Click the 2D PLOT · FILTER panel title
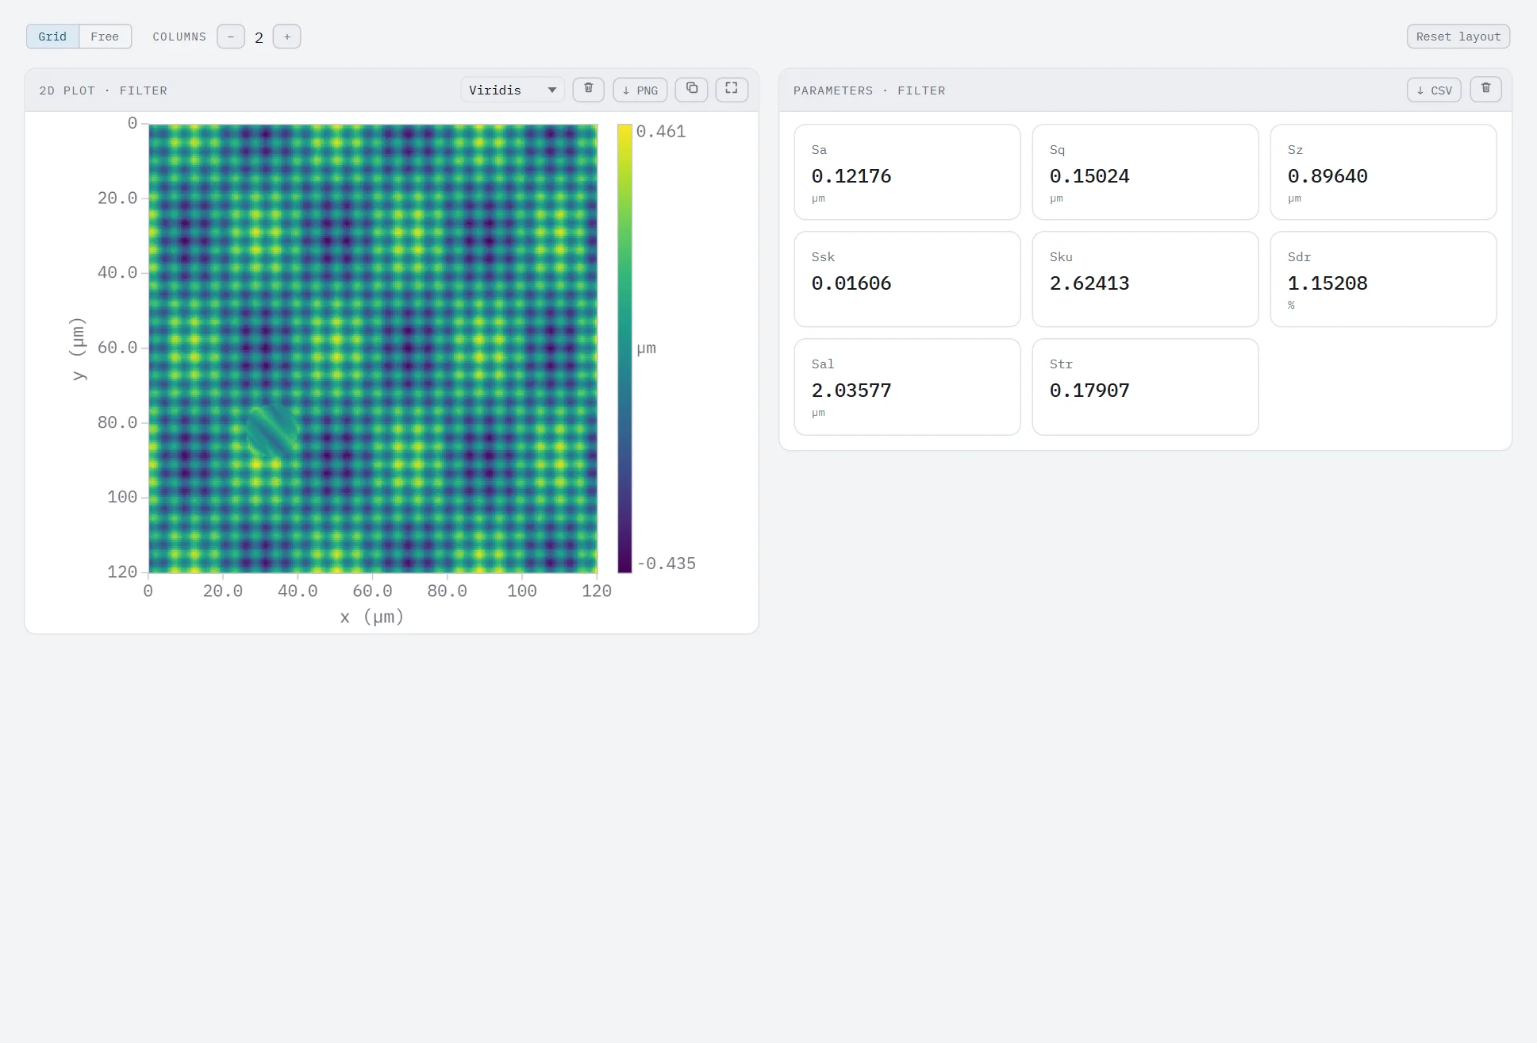The width and height of the screenshot is (1537, 1043). click(103, 90)
